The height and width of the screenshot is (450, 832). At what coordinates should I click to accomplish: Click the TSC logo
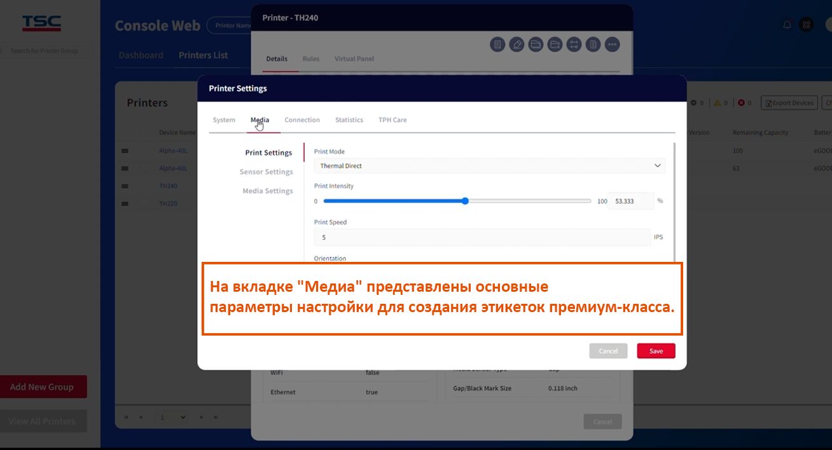41,24
